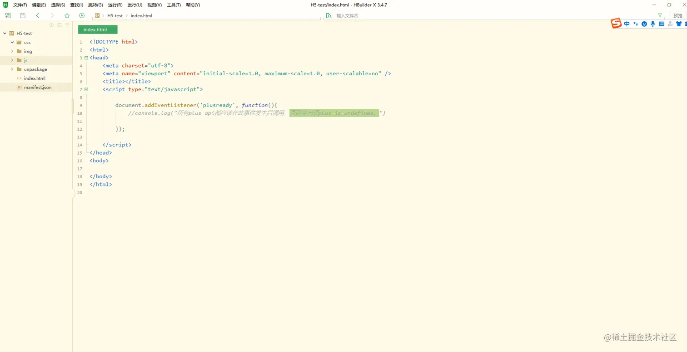Open the 工具(T) menu
Screen dimensions: 687x352
(174, 5)
